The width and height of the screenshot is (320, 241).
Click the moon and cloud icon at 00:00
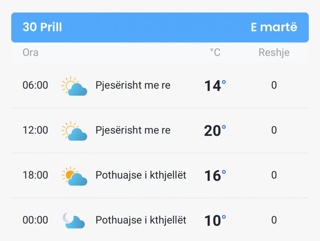click(x=74, y=221)
